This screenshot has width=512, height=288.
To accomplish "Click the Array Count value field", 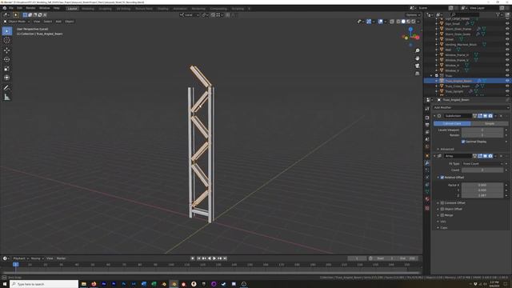I will coord(482,170).
